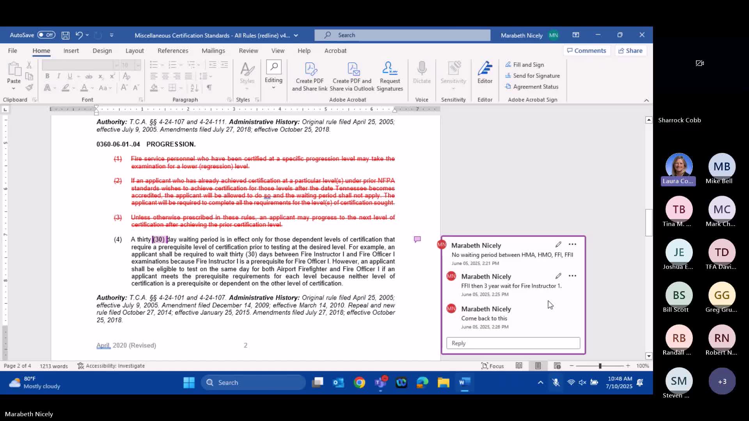Open Word from the Windows taskbar

pyautogui.click(x=464, y=382)
